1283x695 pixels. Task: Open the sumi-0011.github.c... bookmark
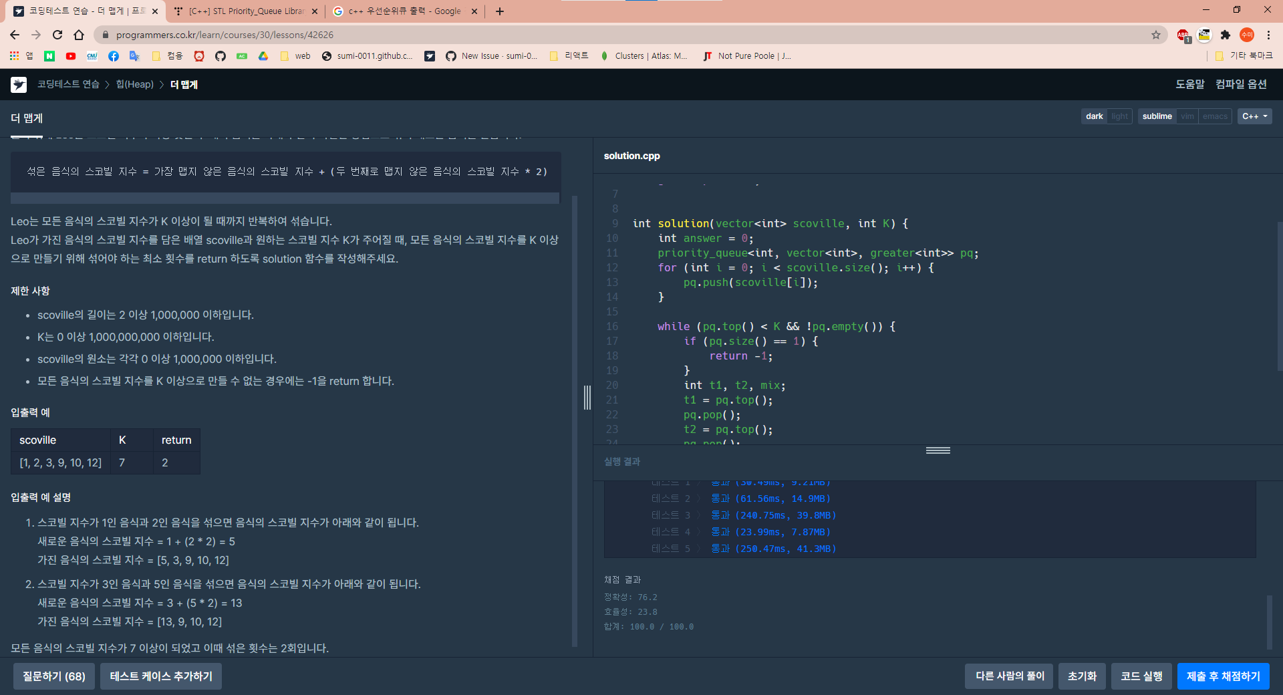367,56
